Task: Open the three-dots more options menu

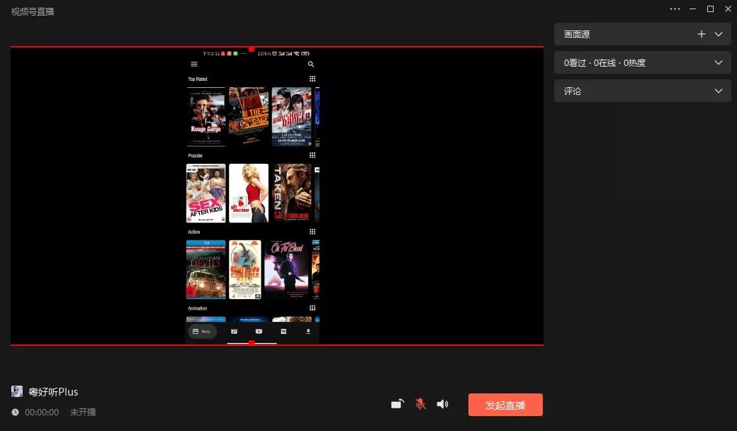Action: (675, 9)
